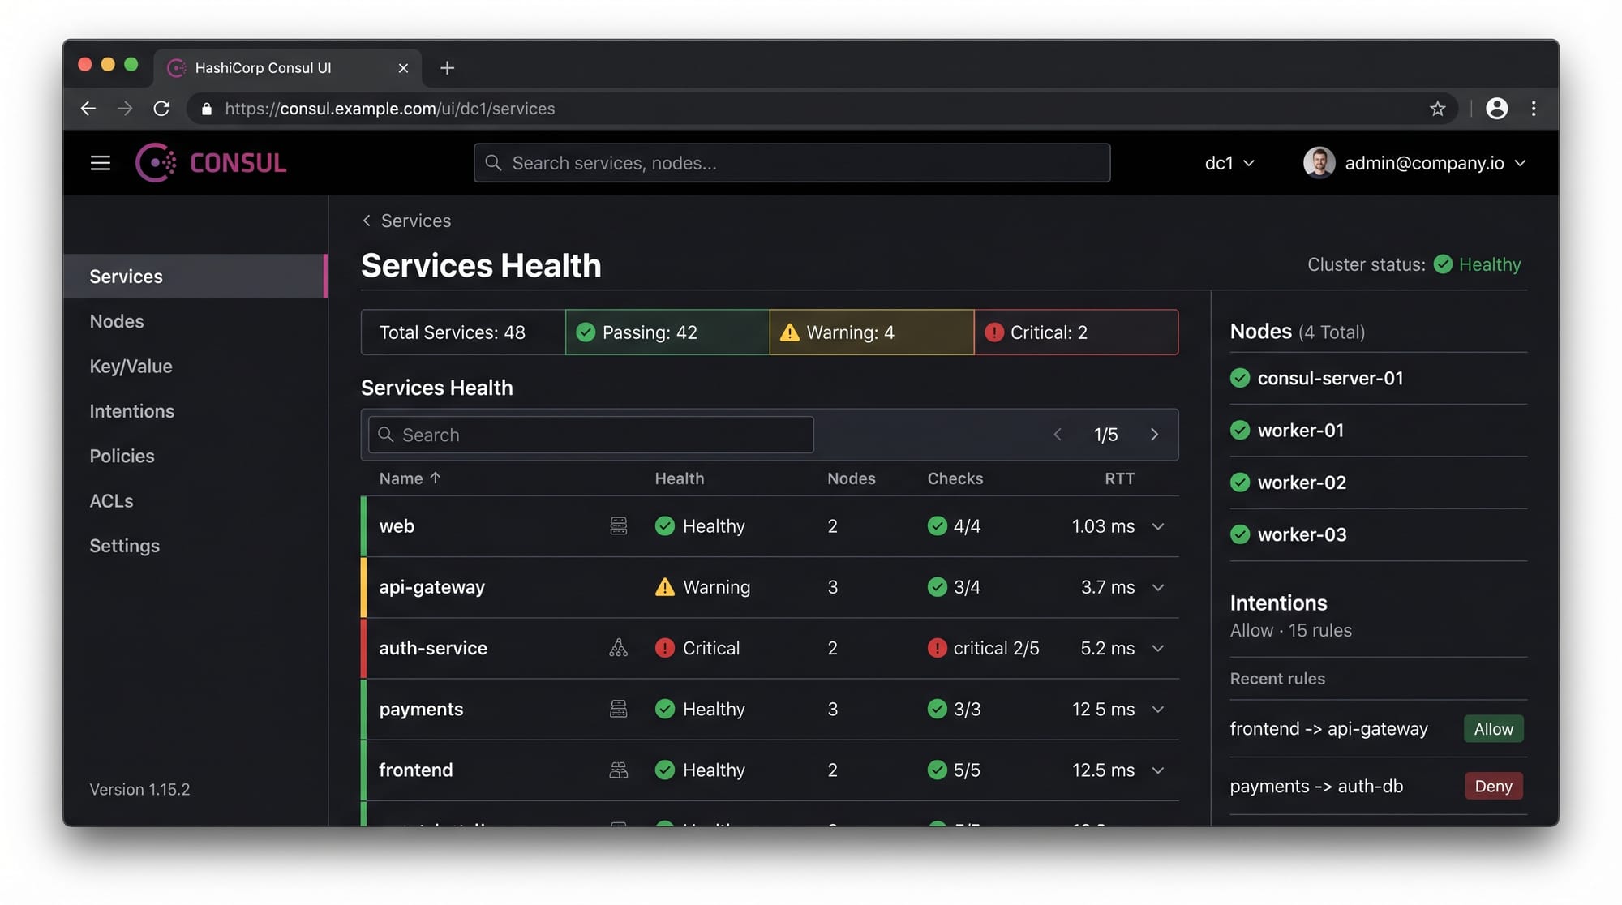Go to next page of services
Screen dimensions: 1622x905
point(1154,435)
